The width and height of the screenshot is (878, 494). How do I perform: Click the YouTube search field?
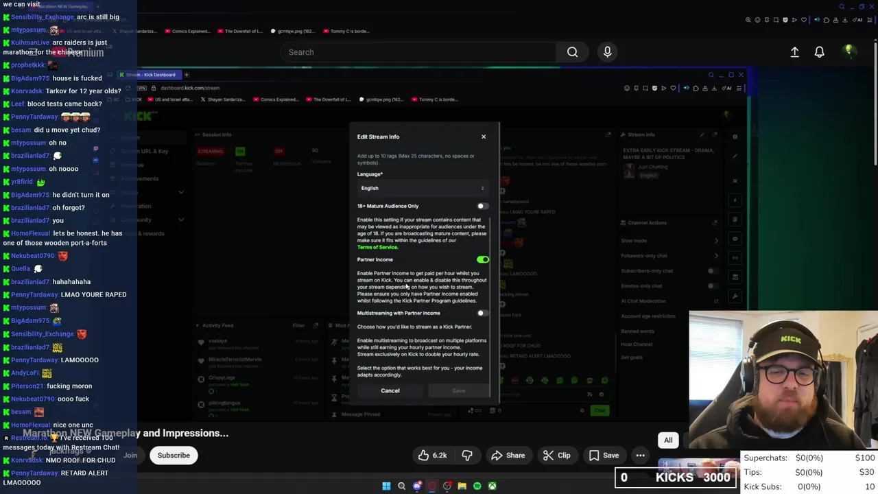pos(418,52)
